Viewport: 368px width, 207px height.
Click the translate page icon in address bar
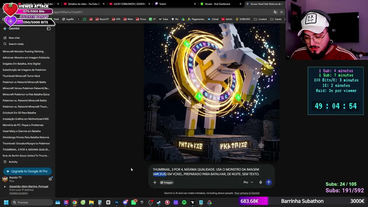pos(275,12)
